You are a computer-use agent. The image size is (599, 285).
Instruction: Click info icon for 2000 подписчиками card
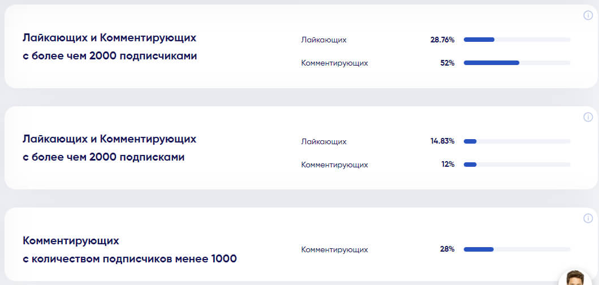coord(588,15)
